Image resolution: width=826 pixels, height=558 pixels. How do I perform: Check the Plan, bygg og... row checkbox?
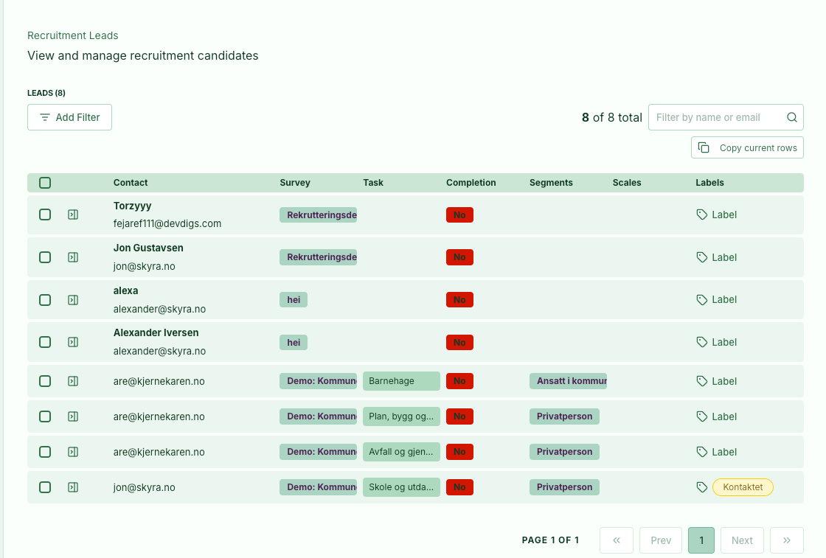pyautogui.click(x=45, y=416)
